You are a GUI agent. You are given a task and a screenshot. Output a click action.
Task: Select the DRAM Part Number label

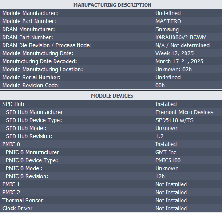click(x=28, y=37)
